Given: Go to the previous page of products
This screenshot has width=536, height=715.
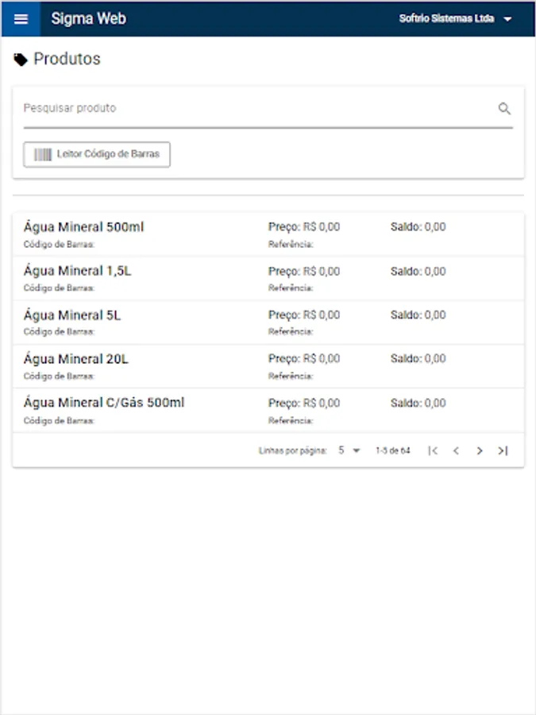Looking at the screenshot, I should (x=456, y=450).
